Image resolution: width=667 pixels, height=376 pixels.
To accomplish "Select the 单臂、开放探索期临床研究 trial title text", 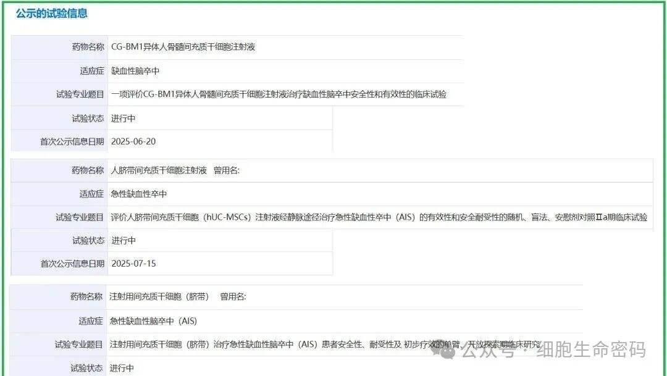I will click(325, 345).
